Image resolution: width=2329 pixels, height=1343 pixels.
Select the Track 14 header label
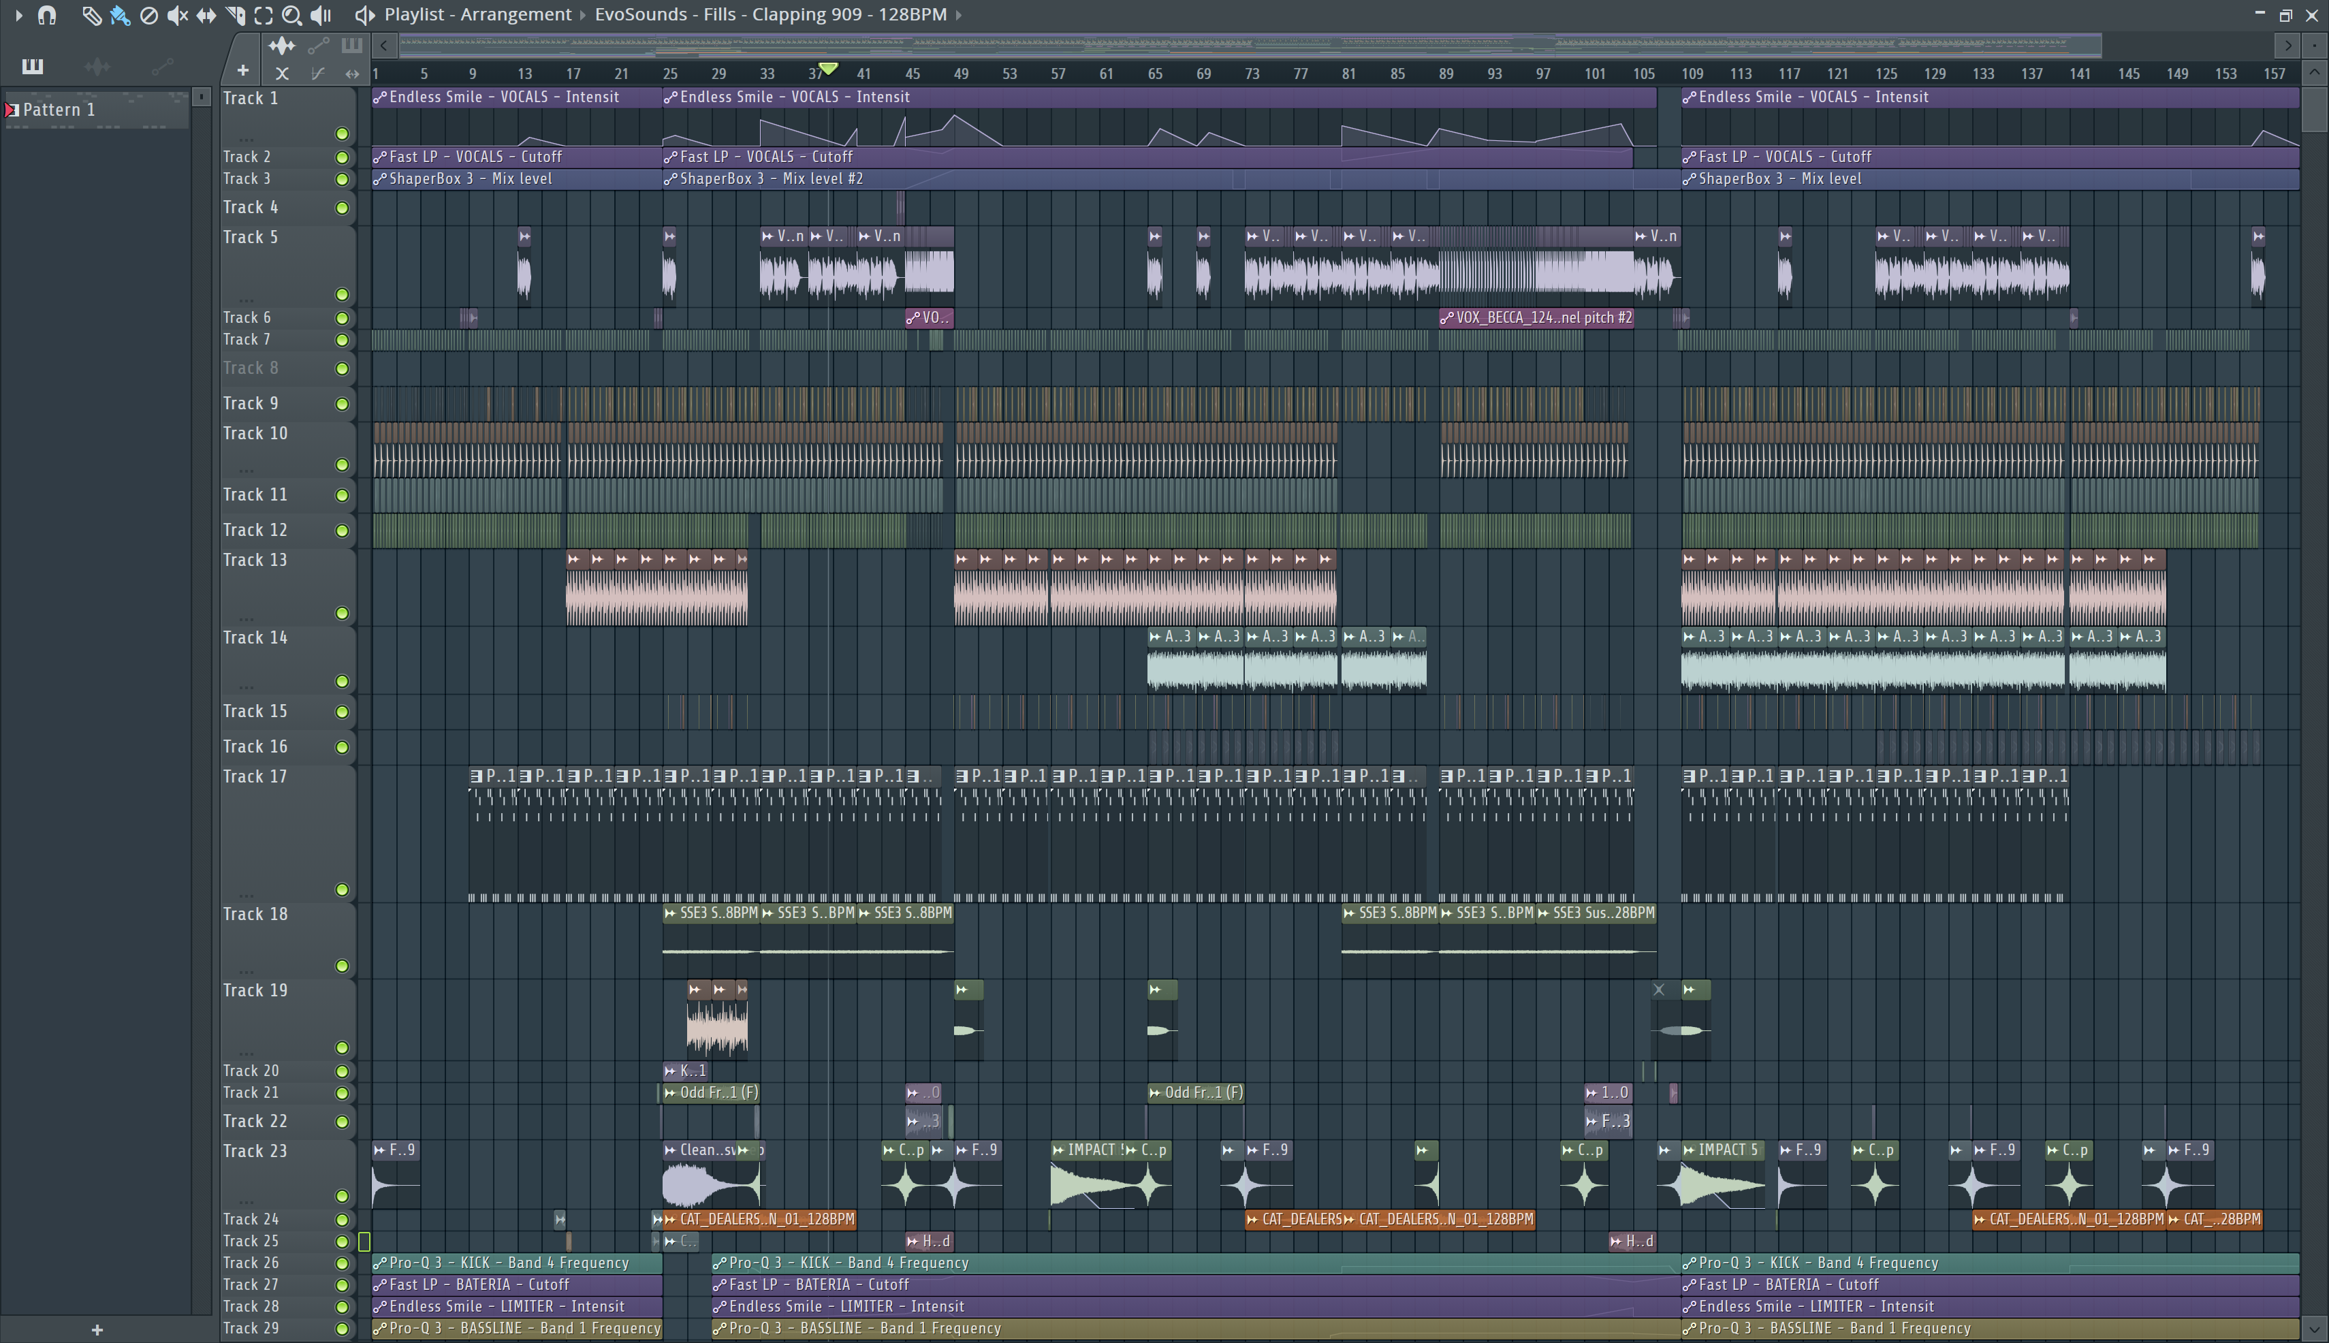point(255,637)
